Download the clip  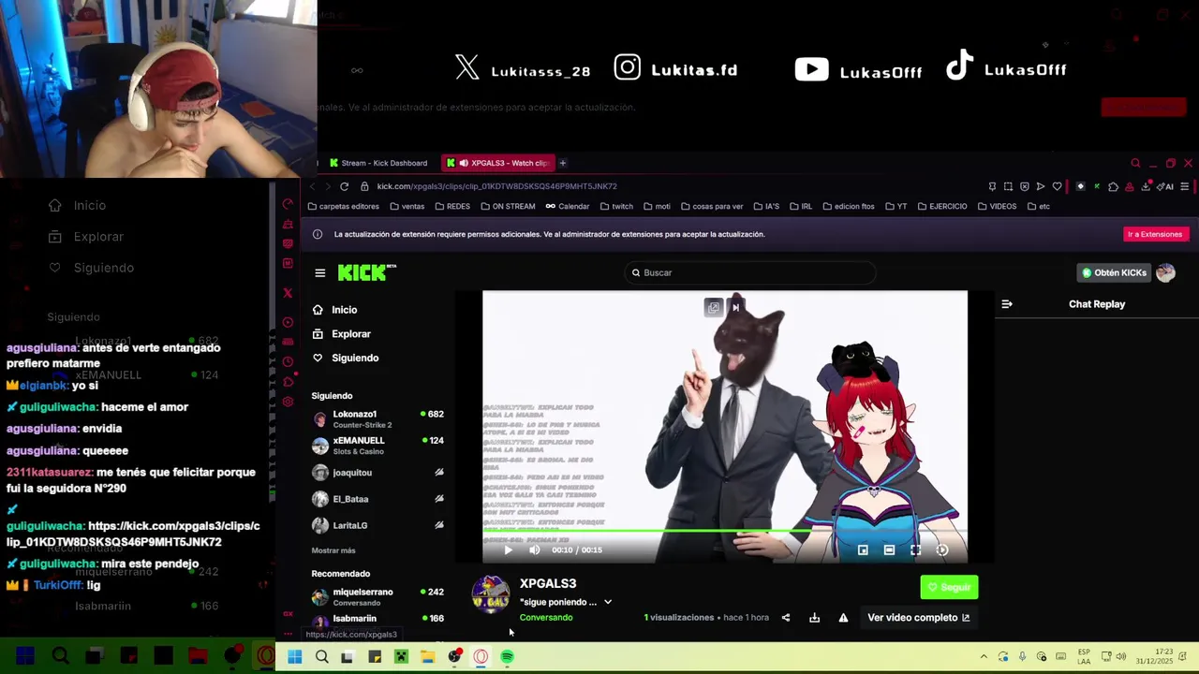(x=814, y=618)
